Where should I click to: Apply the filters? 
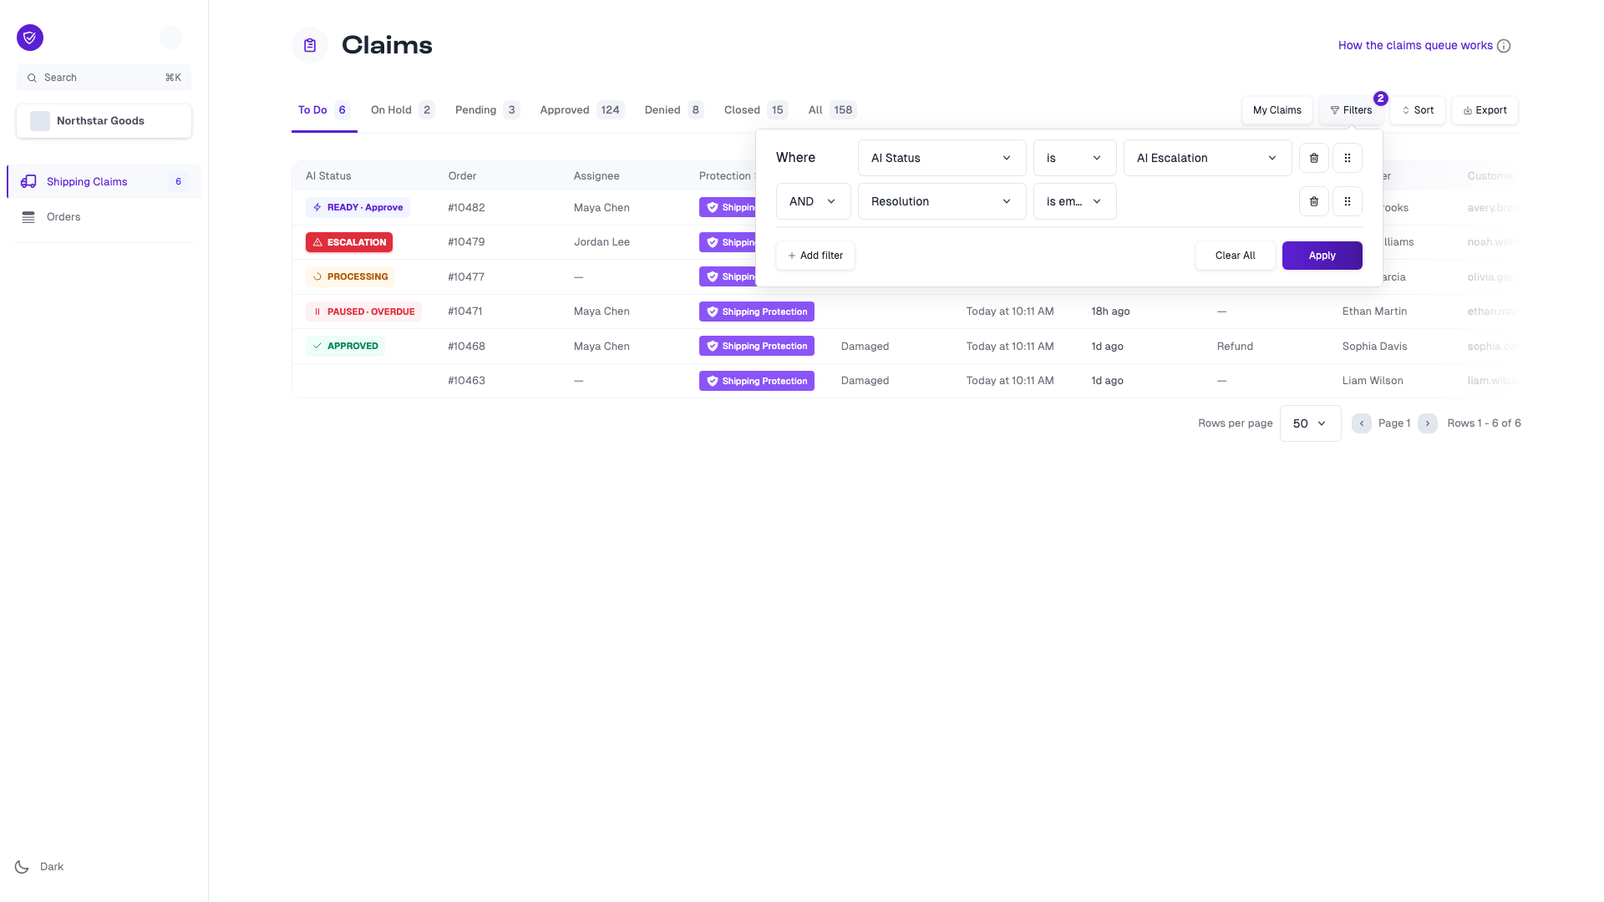[1322, 256]
